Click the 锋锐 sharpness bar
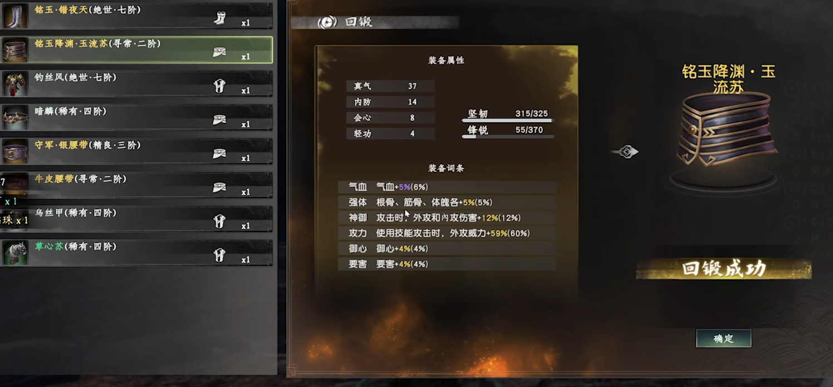 [x=507, y=136]
